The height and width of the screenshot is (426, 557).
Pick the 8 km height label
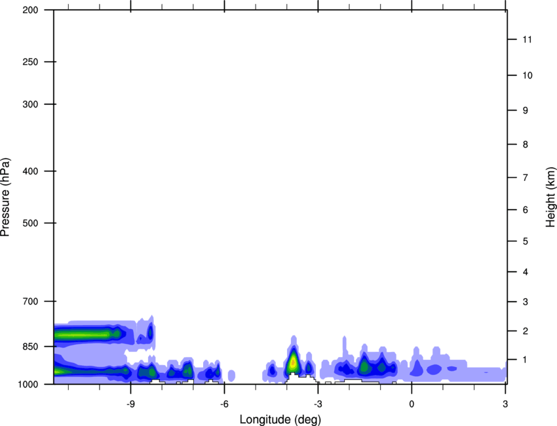525,144
